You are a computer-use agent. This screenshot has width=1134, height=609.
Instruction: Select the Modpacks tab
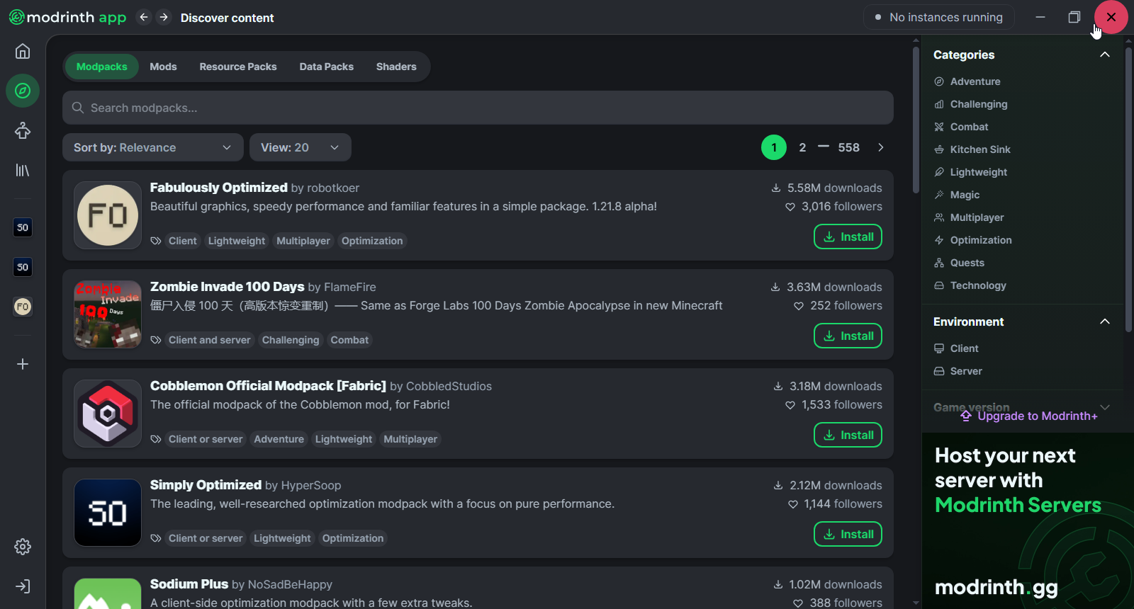102,67
